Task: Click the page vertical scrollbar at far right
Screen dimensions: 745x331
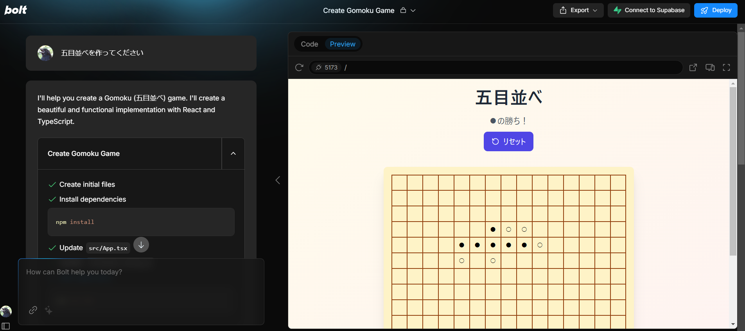Action: click(x=741, y=98)
